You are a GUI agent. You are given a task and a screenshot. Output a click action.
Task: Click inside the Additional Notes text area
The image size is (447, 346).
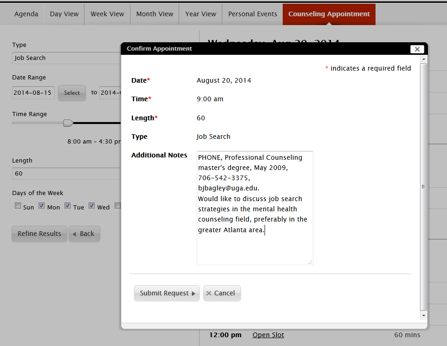[255, 208]
